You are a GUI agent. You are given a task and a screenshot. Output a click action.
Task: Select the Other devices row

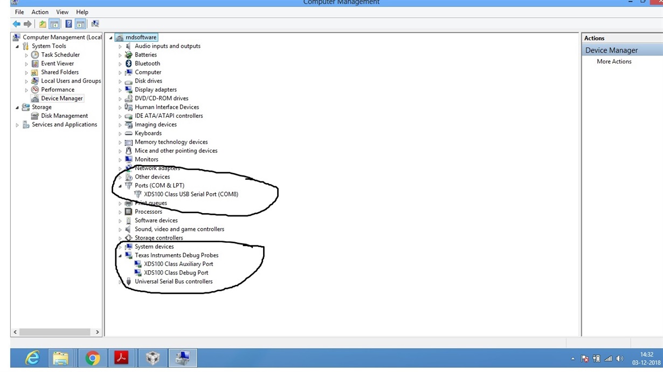pyautogui.click(x=152, y=177)
